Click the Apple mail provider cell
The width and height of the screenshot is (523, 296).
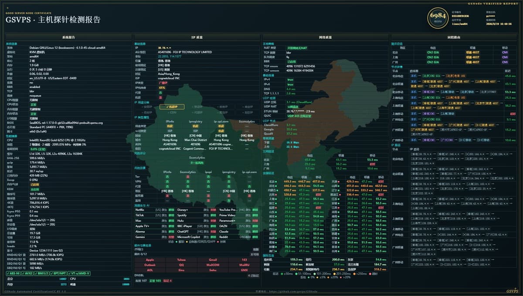tap(150, 260)
